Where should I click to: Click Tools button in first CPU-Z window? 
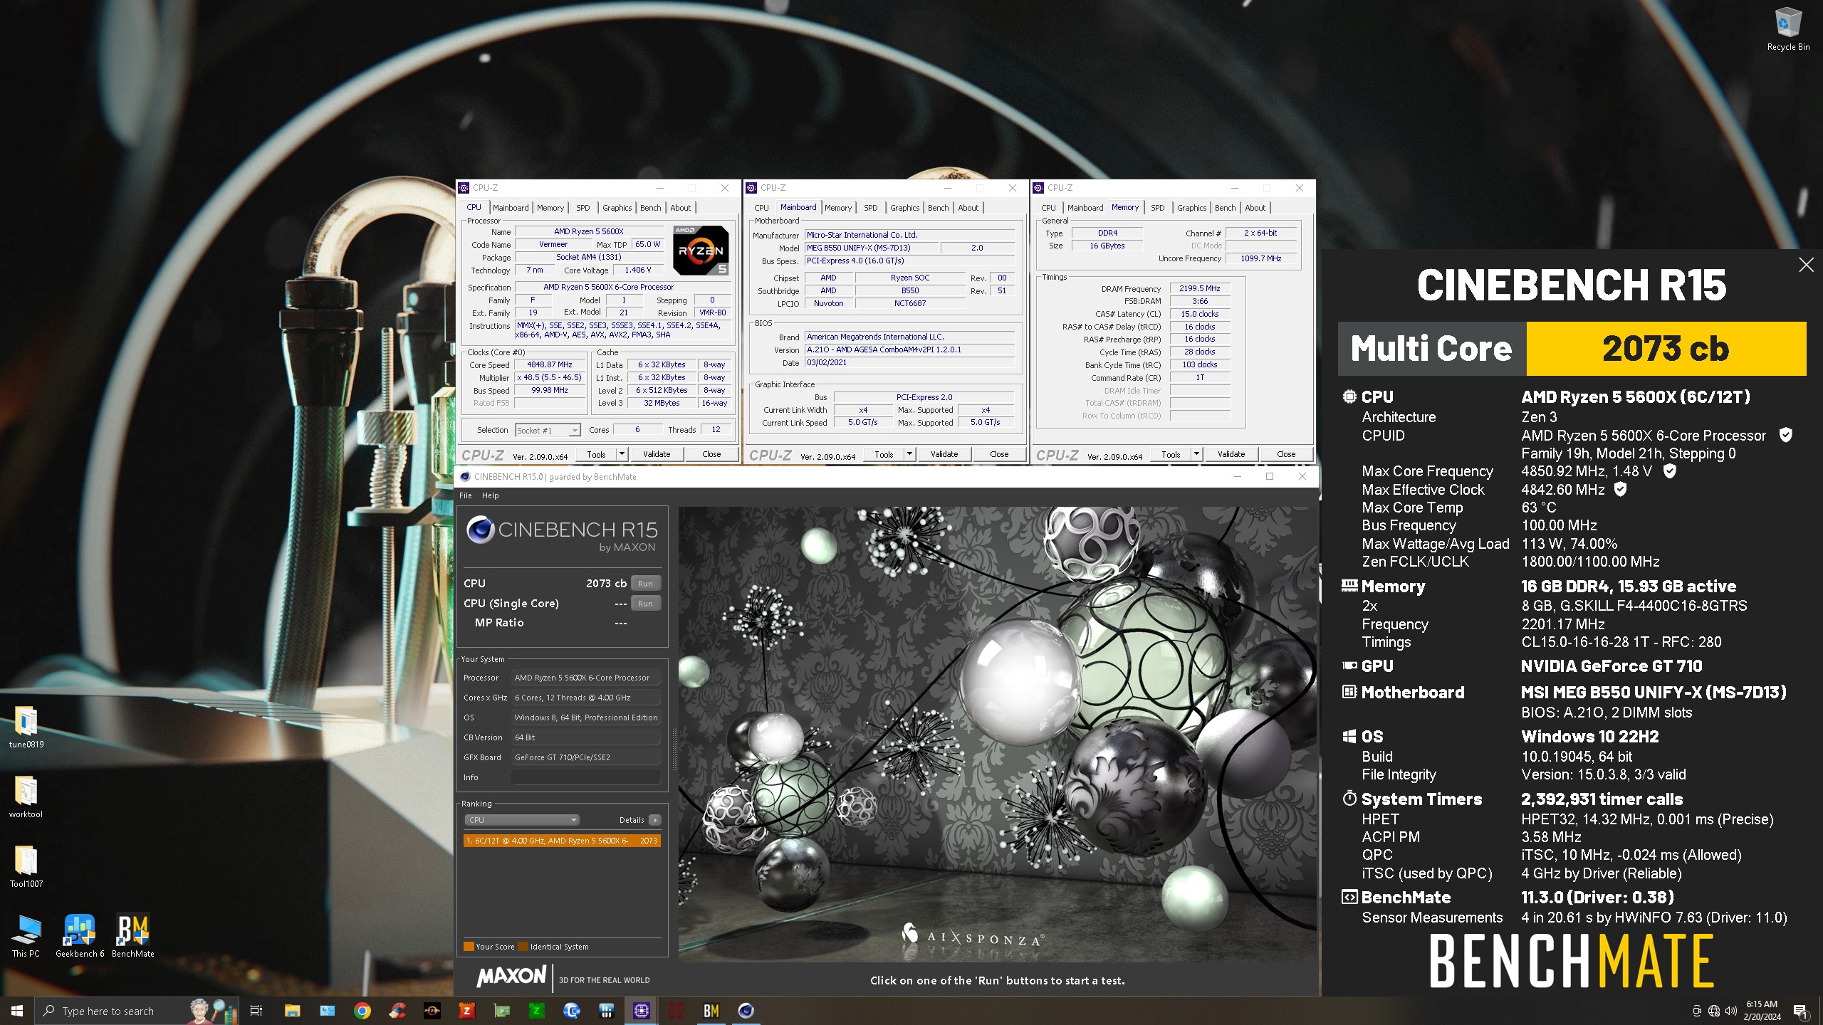(596, 454)
